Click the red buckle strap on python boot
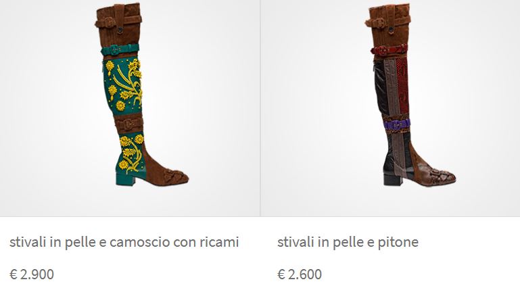Viewport: 520px width, 286px height. [x=389, y=50]
